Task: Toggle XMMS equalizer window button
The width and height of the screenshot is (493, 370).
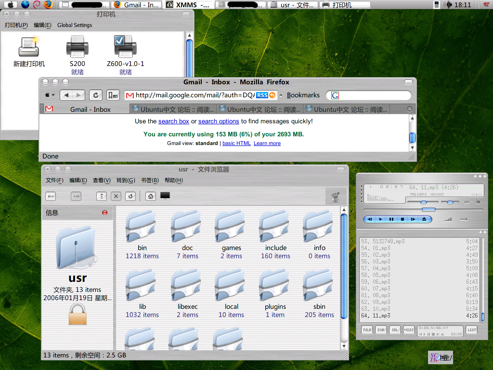Action: (467, 202)
